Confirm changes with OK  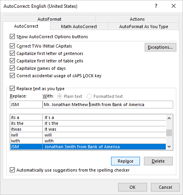133,187
